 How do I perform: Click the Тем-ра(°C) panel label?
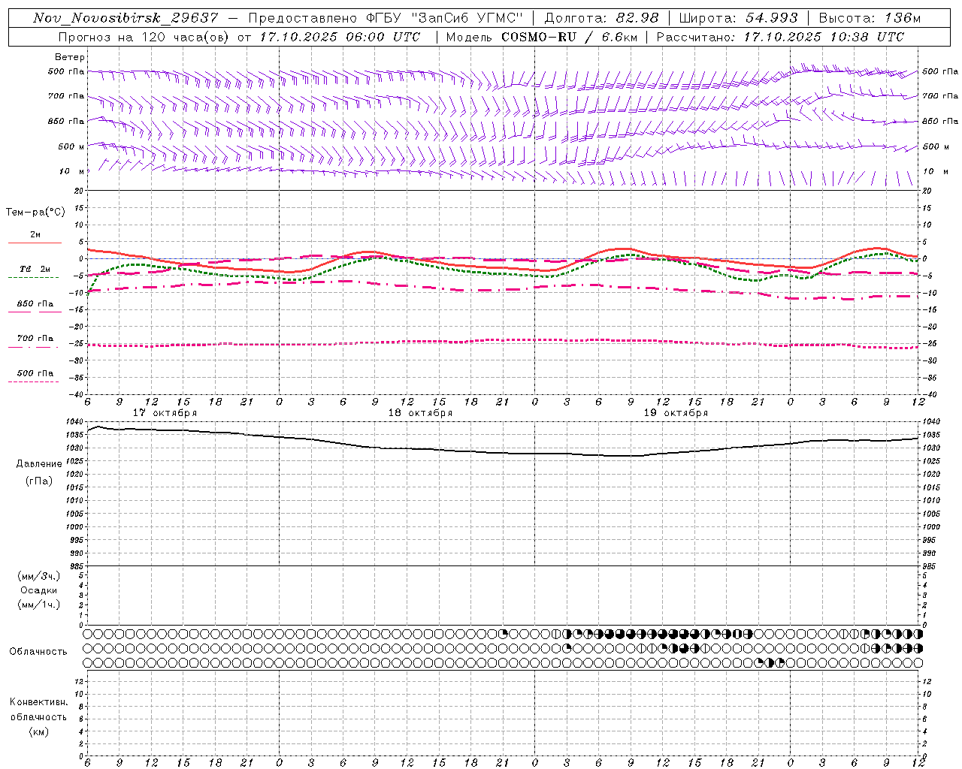[x=35, y=212]
